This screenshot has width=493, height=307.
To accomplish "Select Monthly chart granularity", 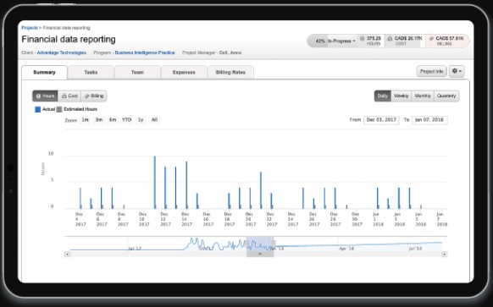I will coord(423,96).
